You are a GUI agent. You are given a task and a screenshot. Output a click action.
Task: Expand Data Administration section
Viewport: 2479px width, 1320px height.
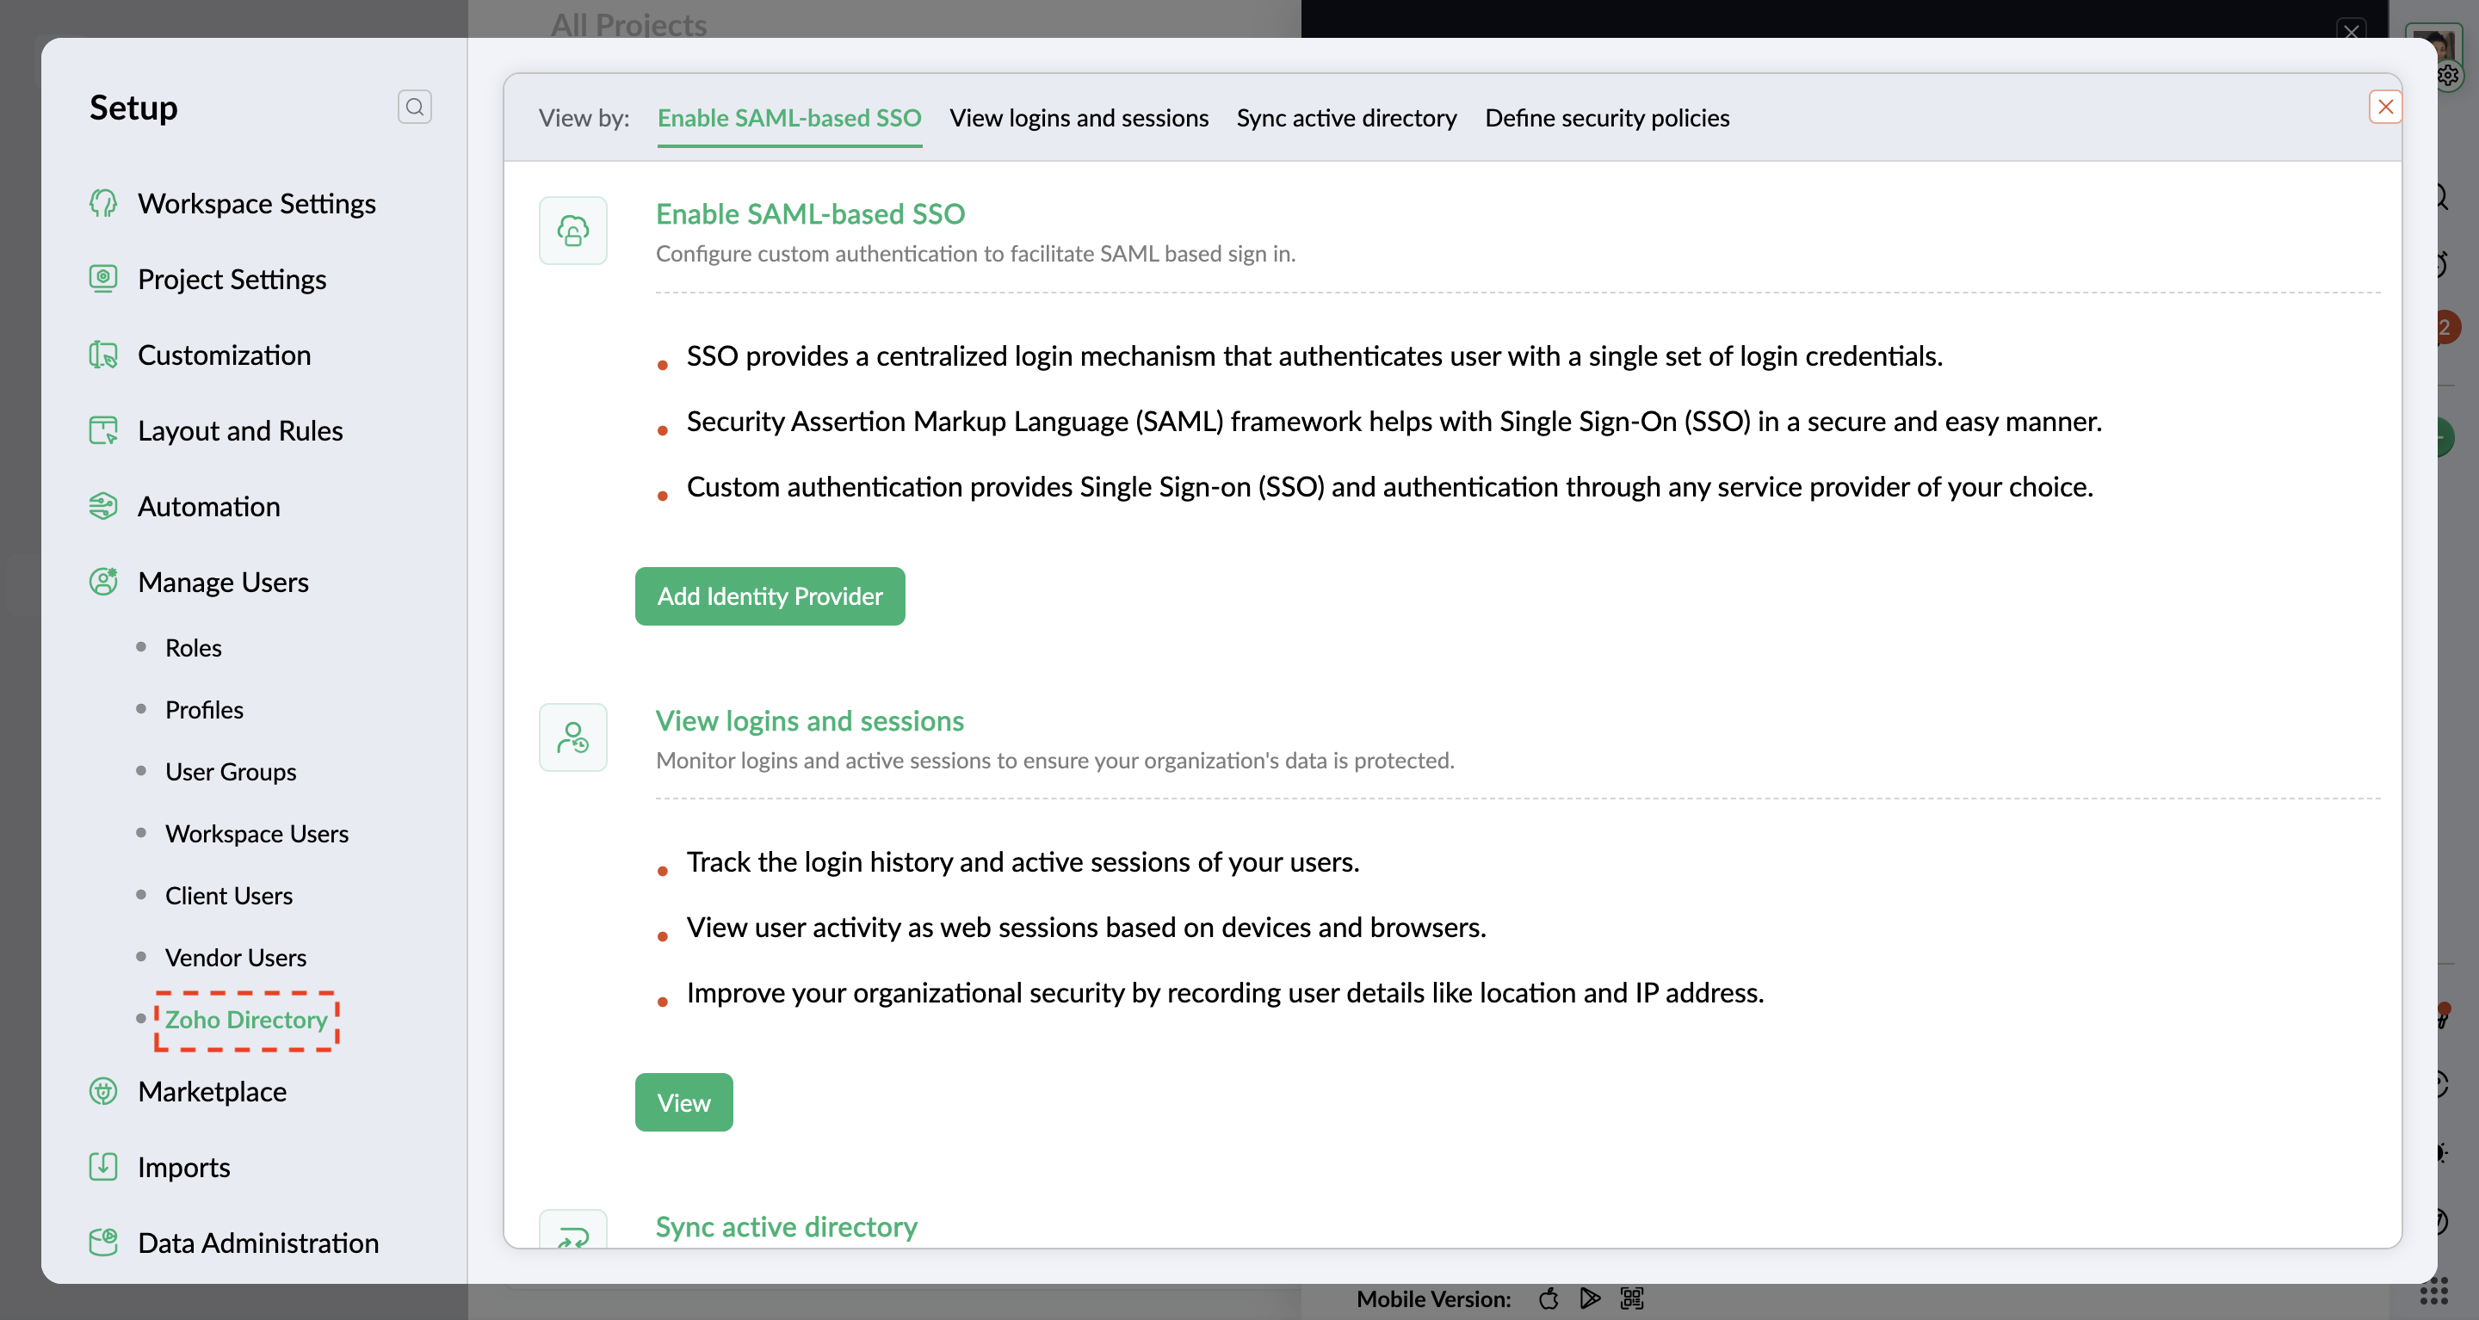click(x=258, y=1242)
